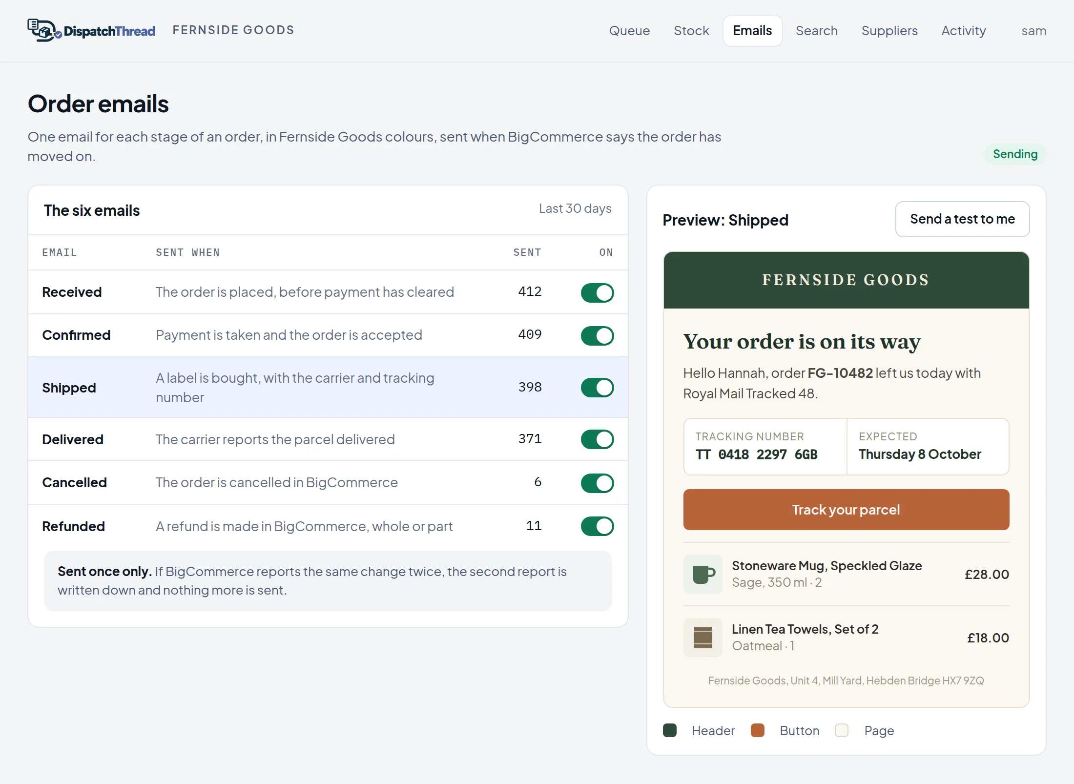Click the expected date Thursday 8 October
1074x784 pixels.
pyautogui.click(x=920, y=454)
